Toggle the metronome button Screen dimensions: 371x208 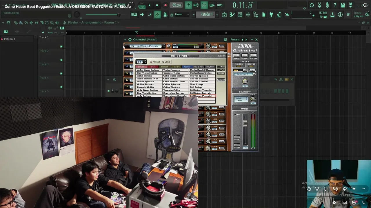coord(188,5)
